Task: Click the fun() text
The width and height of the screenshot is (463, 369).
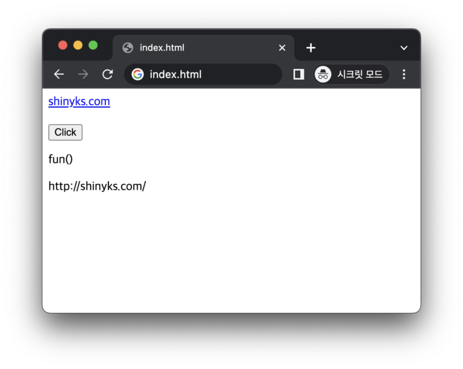Action: pos(60,159)
